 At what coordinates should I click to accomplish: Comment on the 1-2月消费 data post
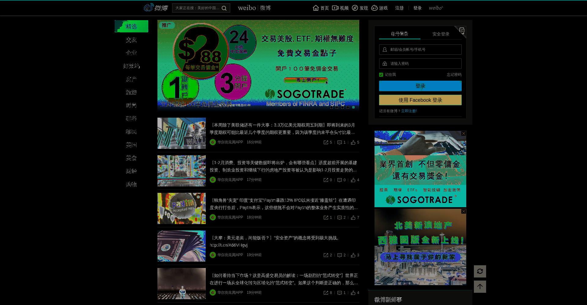tap(339, 180)
